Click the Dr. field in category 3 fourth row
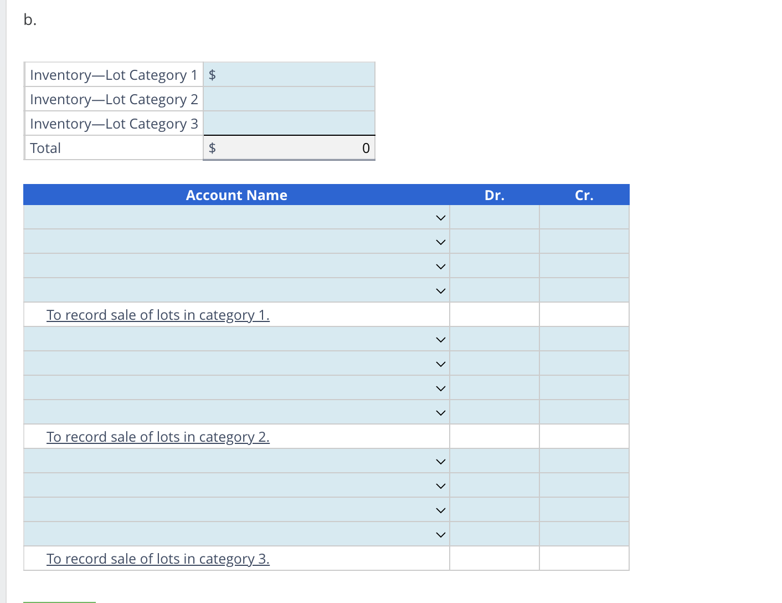This screenshot has width=782, height=603. [495, 534]
